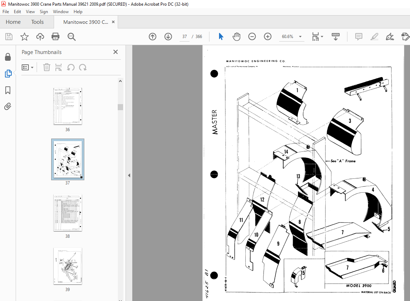Open the View menu

30,12
